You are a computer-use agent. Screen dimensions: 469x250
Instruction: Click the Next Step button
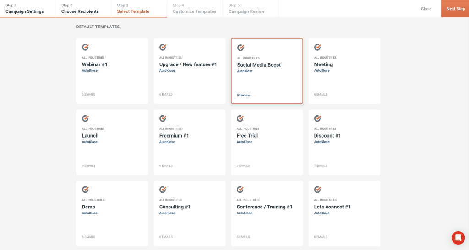tap(455, 9)
